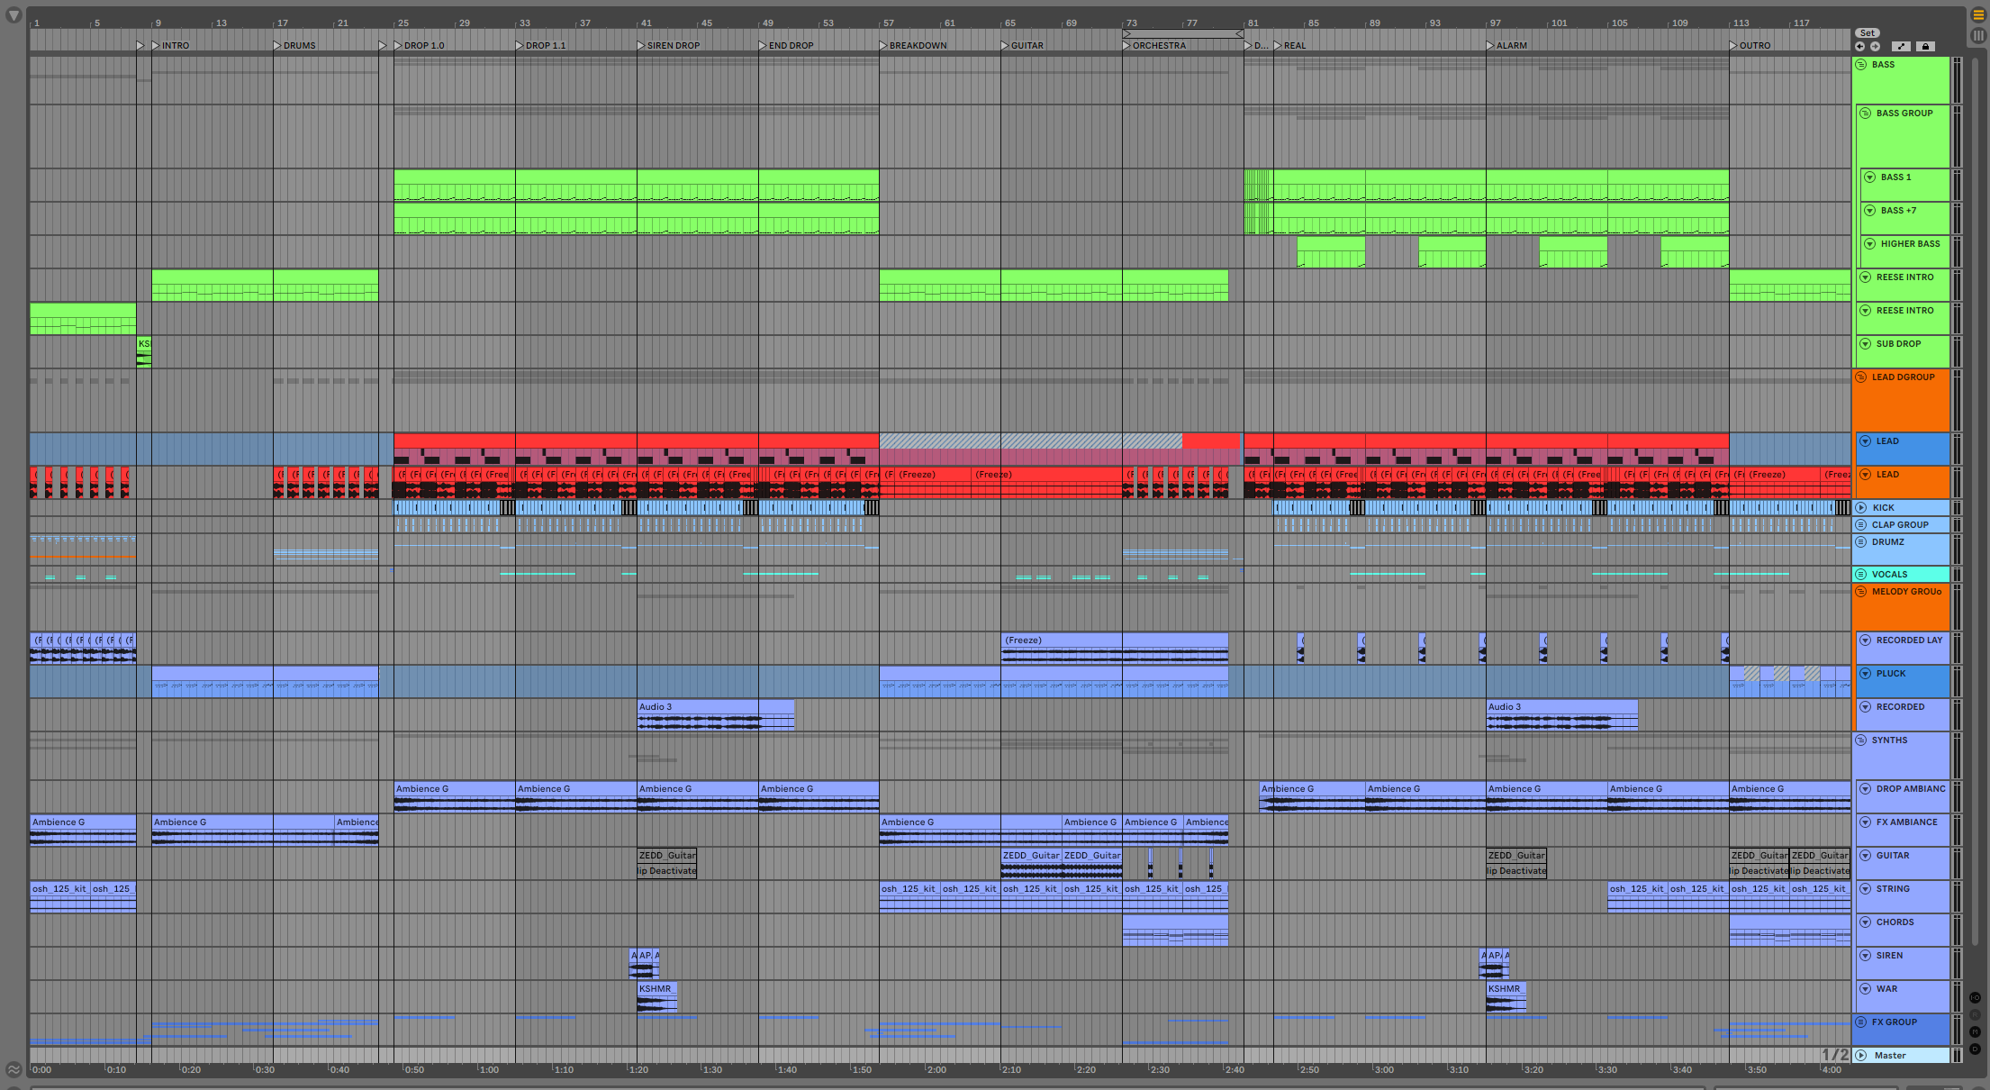Viewport: 1990px width, 1090px height.
Task: Toggle the Mixer section M button
Action: (1975, 1031)
